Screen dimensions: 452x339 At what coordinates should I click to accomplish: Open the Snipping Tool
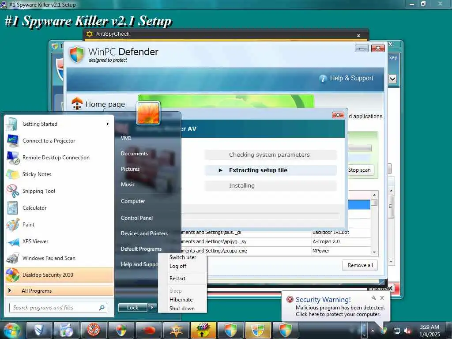coord(59,191)
